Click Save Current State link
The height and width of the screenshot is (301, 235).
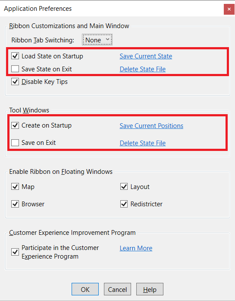pyautogui.click(x=146, y=56)
